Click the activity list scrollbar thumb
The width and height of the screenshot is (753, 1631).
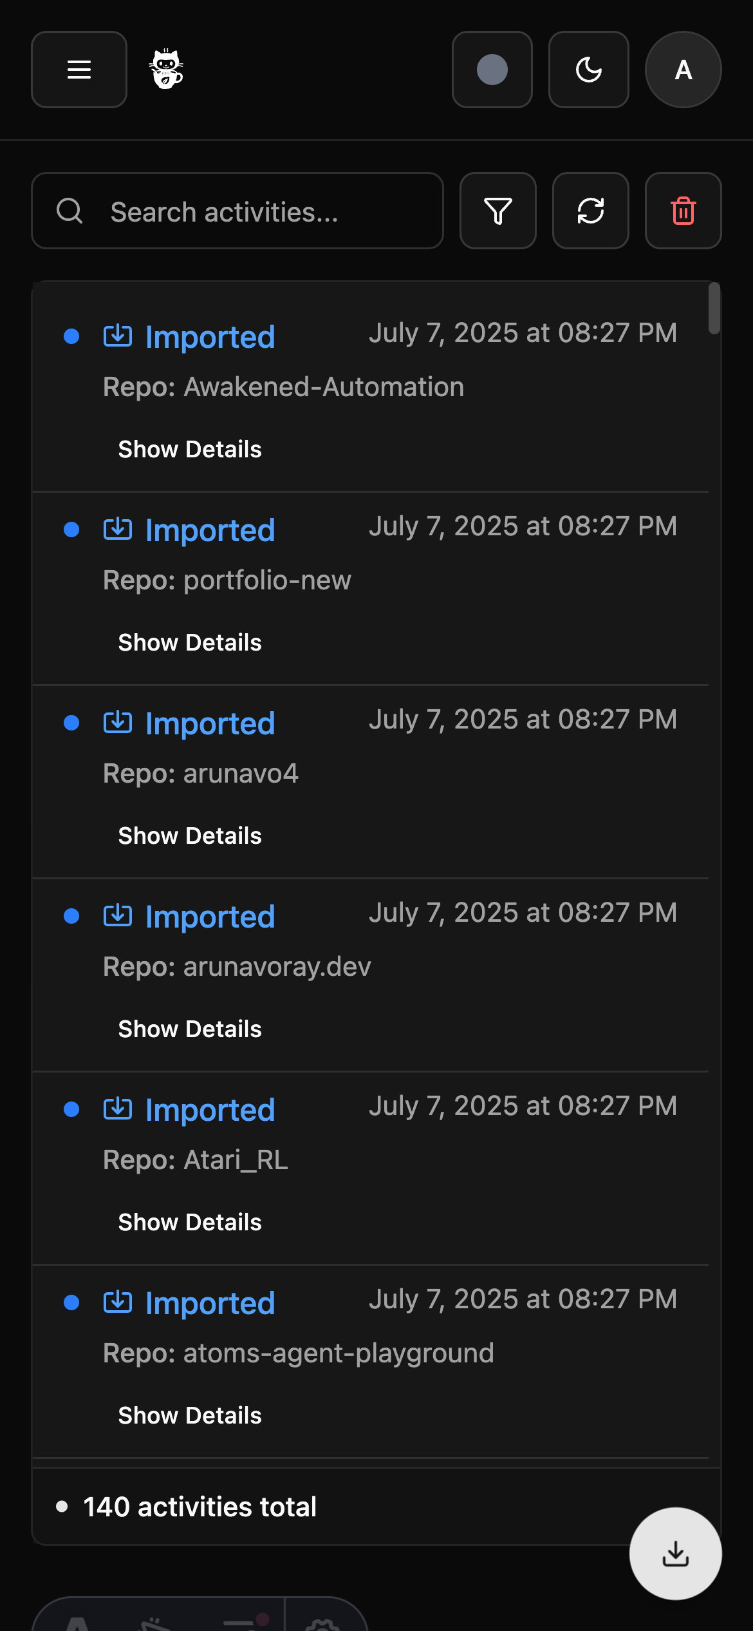pos(714,309)
